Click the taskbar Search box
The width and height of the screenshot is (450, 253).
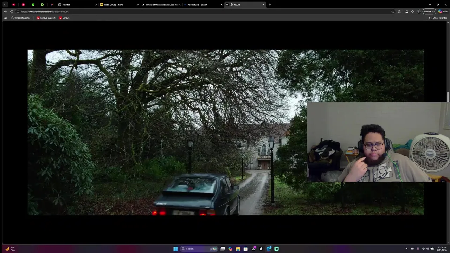click(199, 249)
